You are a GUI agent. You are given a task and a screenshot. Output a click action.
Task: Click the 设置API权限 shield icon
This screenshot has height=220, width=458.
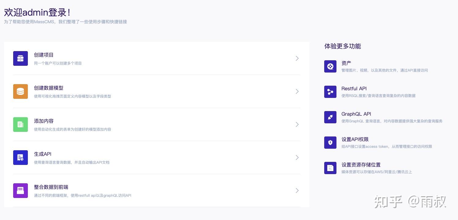click(x=330, y=143)
